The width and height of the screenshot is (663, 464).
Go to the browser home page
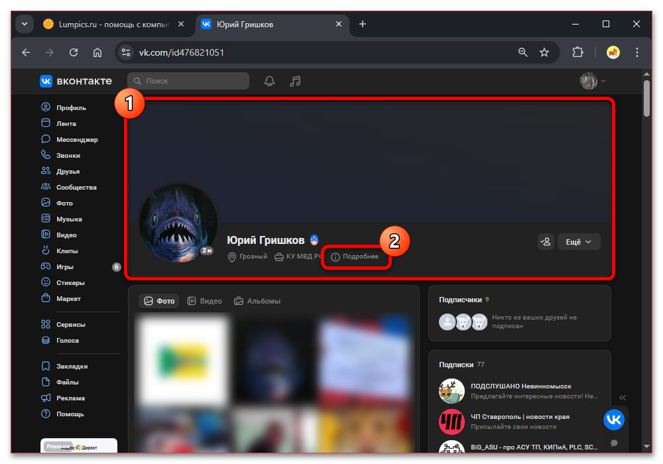pos(97,52)
